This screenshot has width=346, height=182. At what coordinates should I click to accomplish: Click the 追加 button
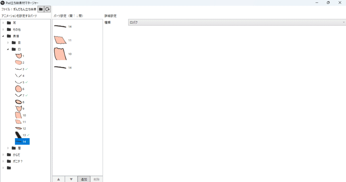pyautogui.click(x=83, y=179)
